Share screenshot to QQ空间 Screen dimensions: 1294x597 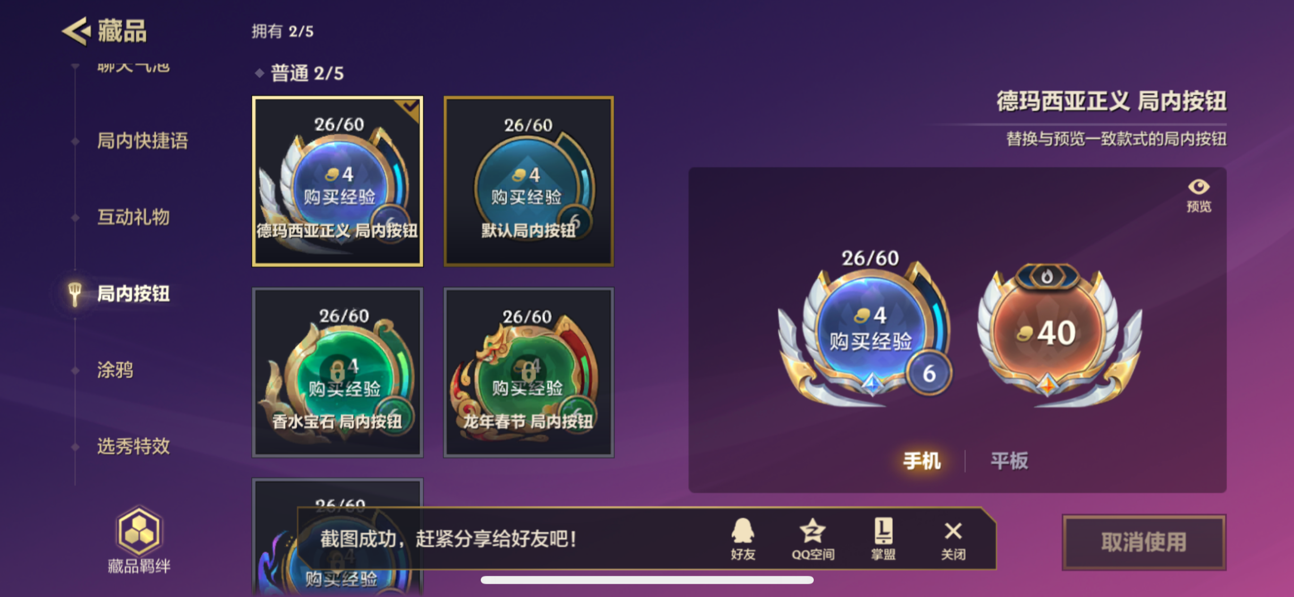point(813,539)
